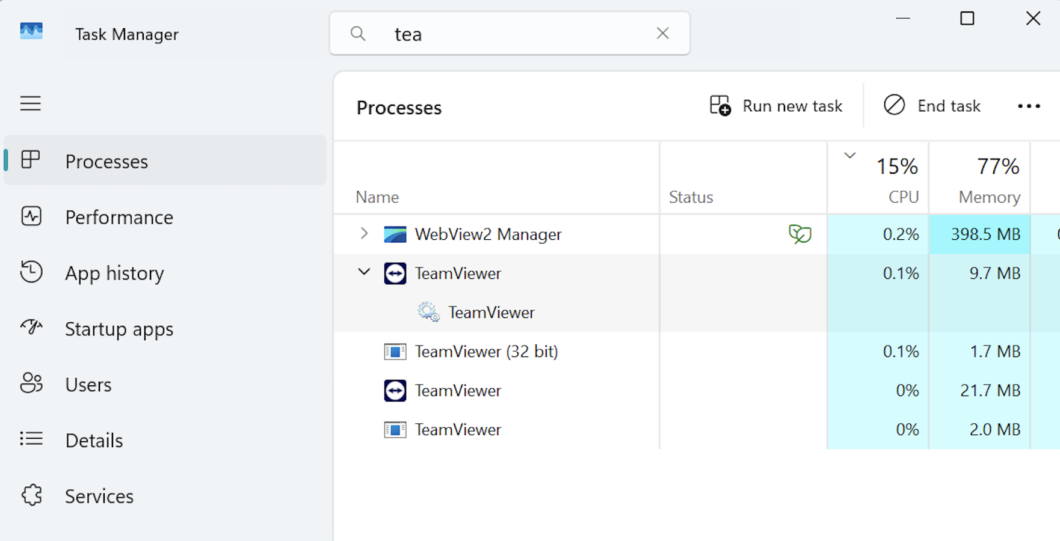Click the "0.2%" CPU value
Screen dimensions: 1060x541
(901, 234)
